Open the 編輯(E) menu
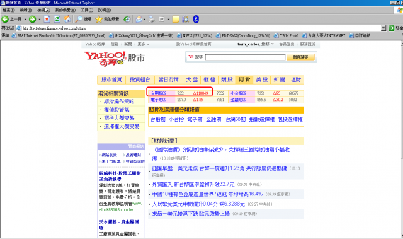Screen dimensions: 403x239 26,10
